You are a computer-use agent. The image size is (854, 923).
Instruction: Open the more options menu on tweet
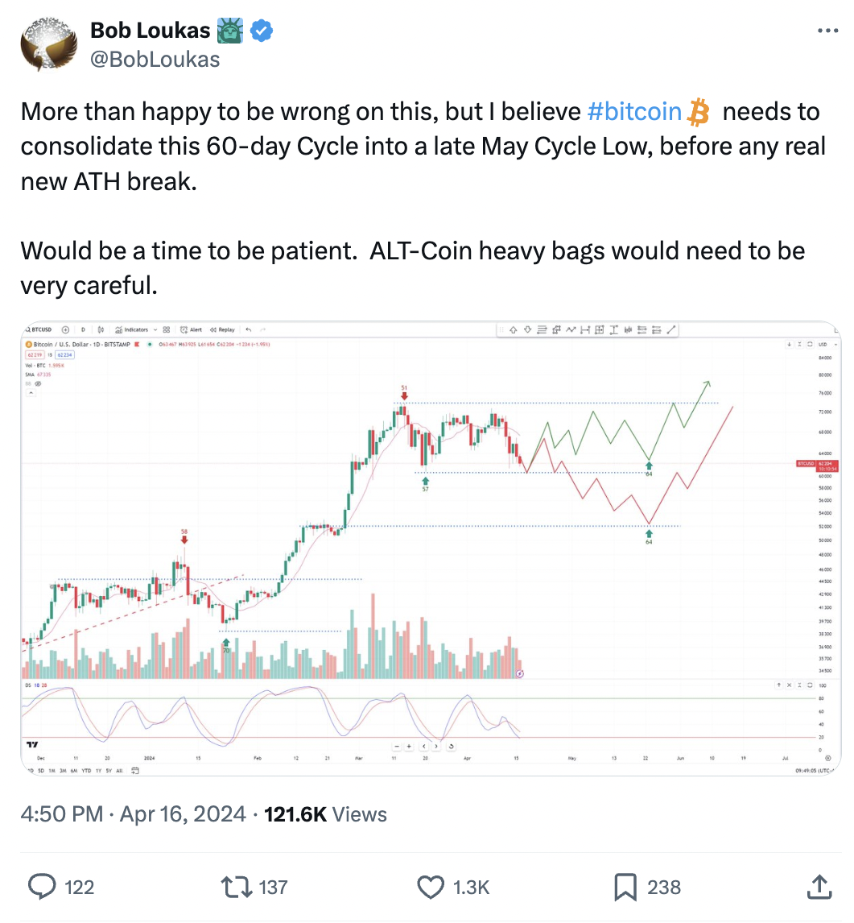[x=827, y=31]
